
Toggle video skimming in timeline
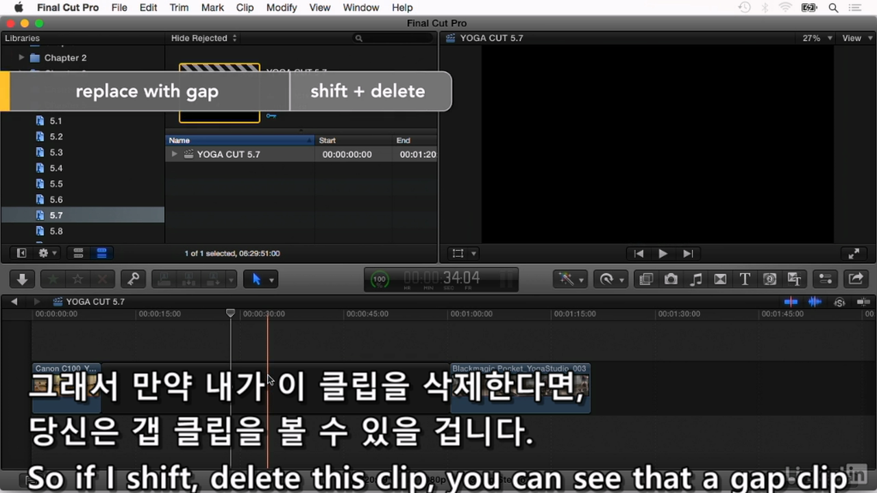coord(791,301)
